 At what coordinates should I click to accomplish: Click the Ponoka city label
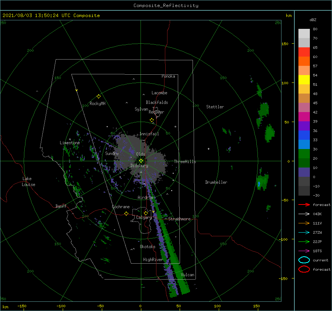point(168,76)
